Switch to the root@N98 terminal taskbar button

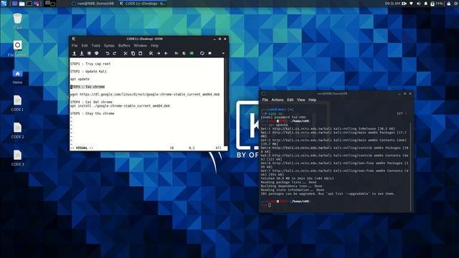[x=93, y=4]
